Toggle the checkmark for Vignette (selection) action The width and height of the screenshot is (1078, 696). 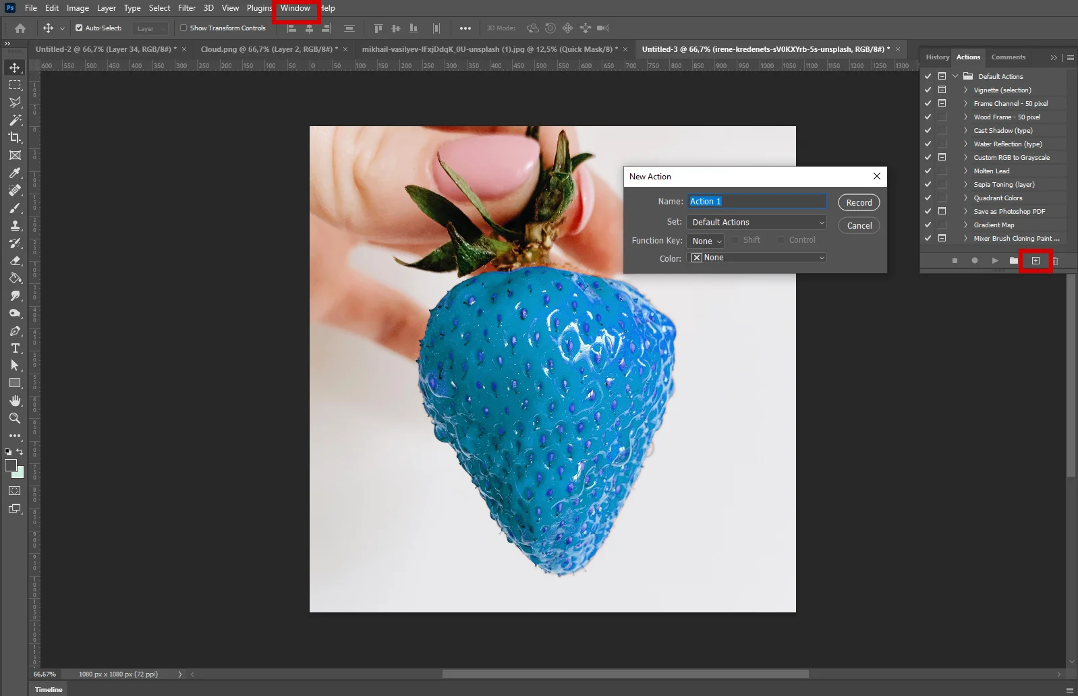tap(928, 90)
